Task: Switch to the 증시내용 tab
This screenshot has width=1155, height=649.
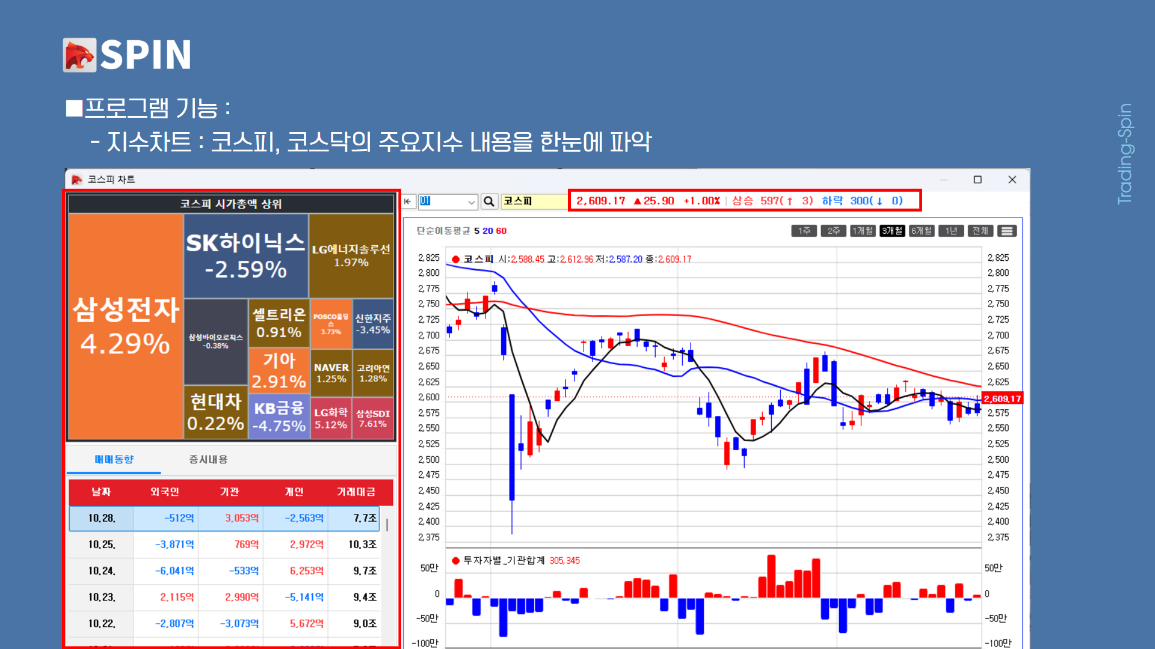Action: (208, 459)
